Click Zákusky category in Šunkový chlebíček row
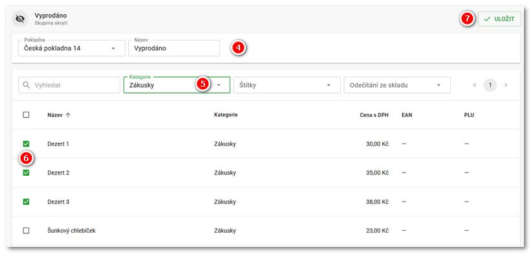Screen dimensions: 531x254 coord(225,231)
